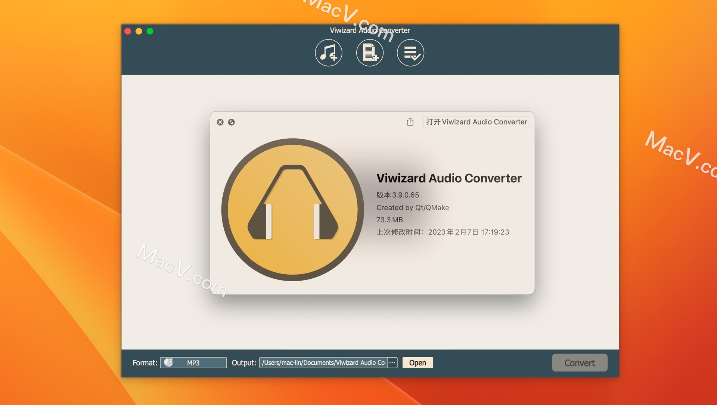Viewport: 717px width, 405px height.
Task: Click the circle-slash icon beside the close button
Action: 232,122
